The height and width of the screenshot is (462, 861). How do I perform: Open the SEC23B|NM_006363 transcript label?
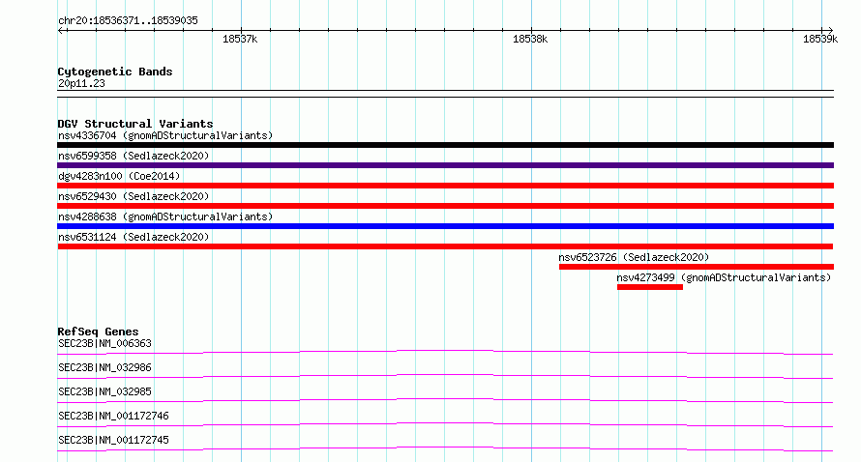coord(104,343)
